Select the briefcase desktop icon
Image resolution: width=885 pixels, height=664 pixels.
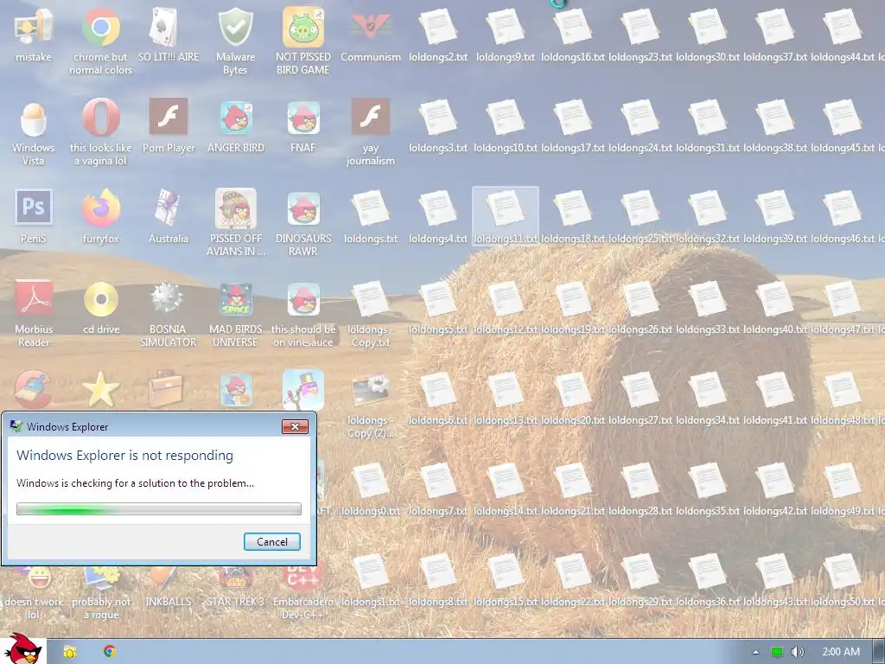pos(169,390)
